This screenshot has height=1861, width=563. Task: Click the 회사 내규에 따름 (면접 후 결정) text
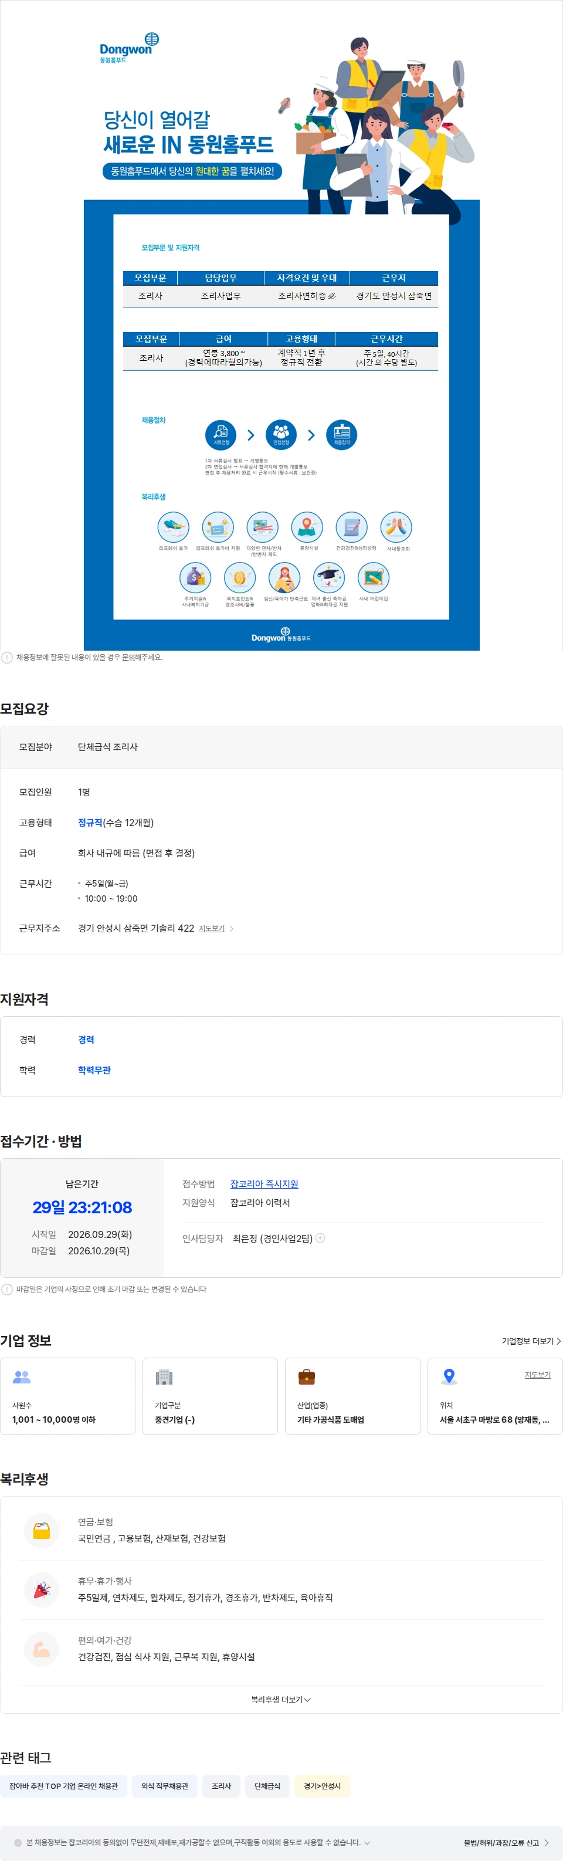click(137, 853)
